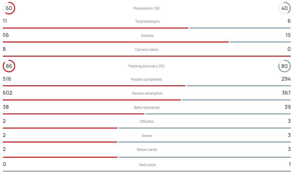Image resolution: width=296 pixels, height=179 pixels.
Task: Select the Balls recovered label
Action: pyautogui.click(x=147, y=108)
